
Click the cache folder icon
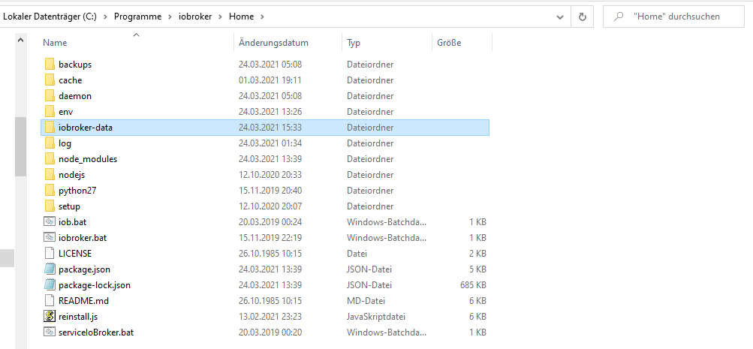(x=50, y=80)
